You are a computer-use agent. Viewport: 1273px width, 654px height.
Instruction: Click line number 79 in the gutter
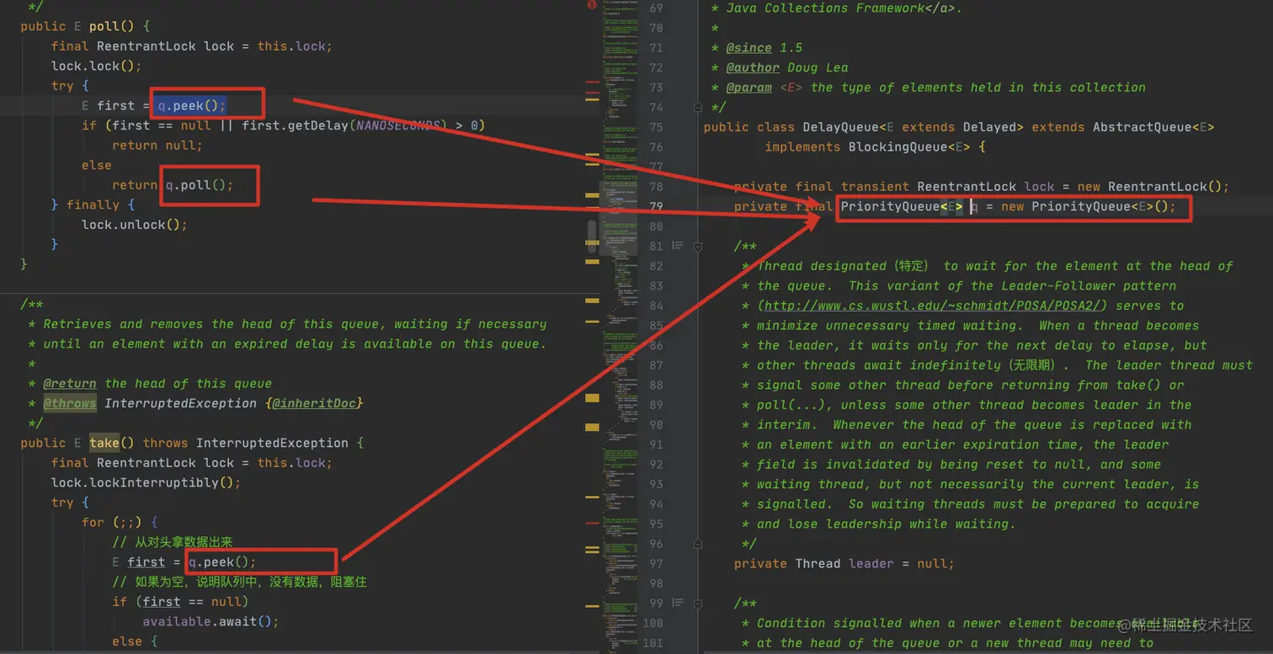(656, 206)
